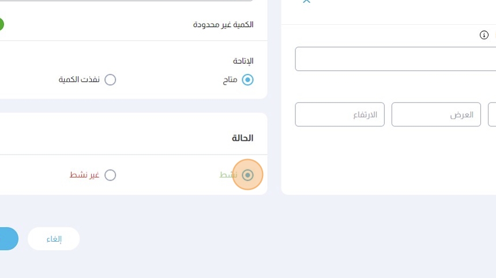Select the نفذت الكمية radio button
496x278 pixels.
110,80
